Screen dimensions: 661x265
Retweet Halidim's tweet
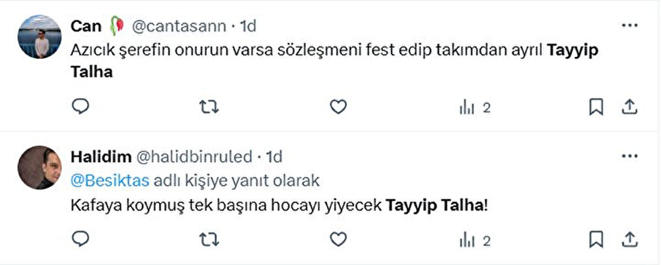click(208, 239)
